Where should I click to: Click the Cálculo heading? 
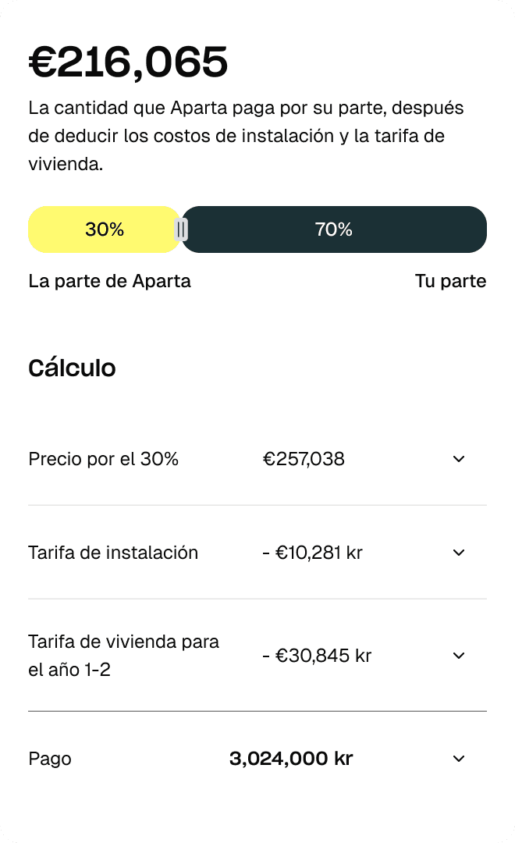(72, 368)
